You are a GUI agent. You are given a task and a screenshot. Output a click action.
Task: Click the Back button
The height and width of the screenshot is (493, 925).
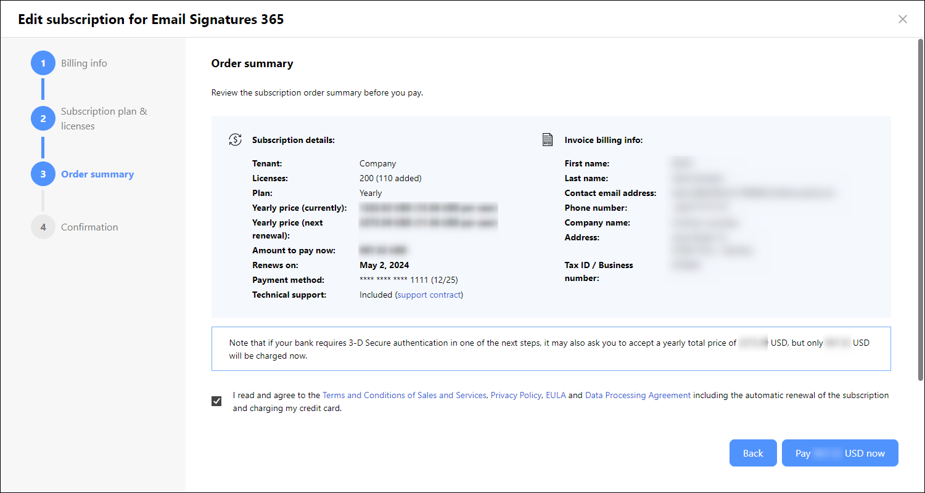click(753, 453)
